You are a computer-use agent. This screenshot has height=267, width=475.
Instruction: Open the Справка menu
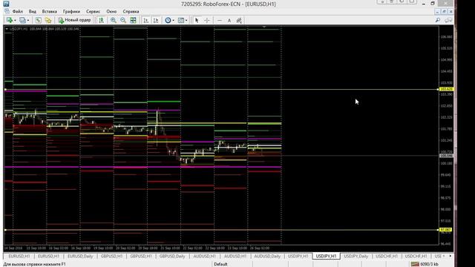tap(131, 12)
